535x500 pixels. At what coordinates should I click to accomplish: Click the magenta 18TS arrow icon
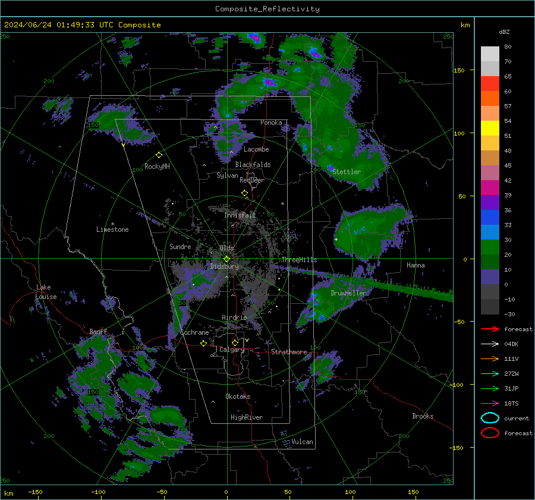coord(490,404)
